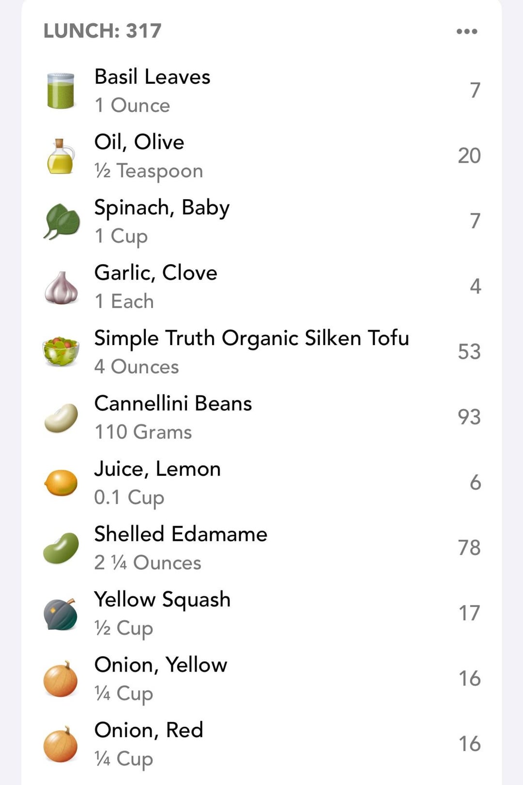Tap the green edamame bean icon
The image size is (523, 785).
(61, 548)
